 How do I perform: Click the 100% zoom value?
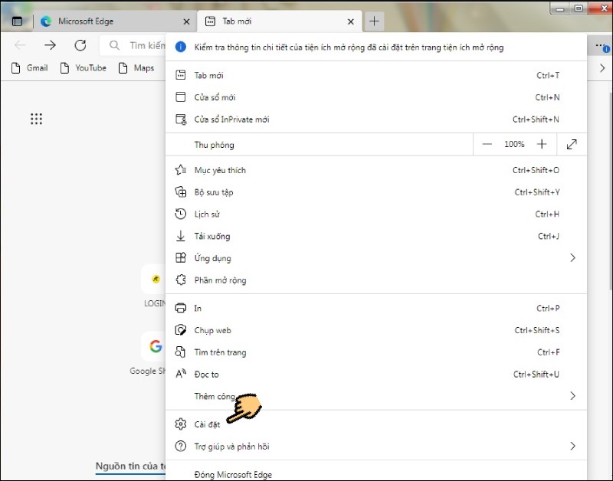pos(514,144)
